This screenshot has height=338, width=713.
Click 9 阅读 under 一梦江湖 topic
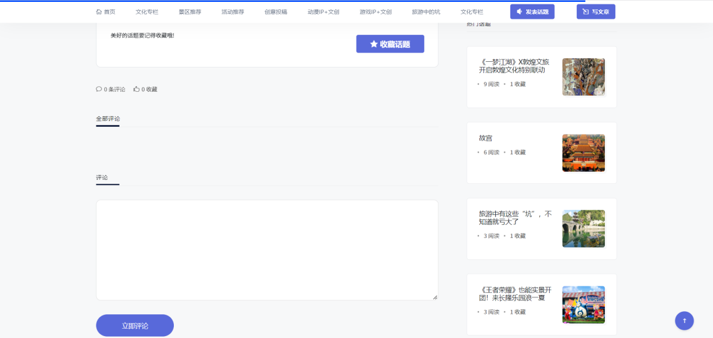[491, 84]
